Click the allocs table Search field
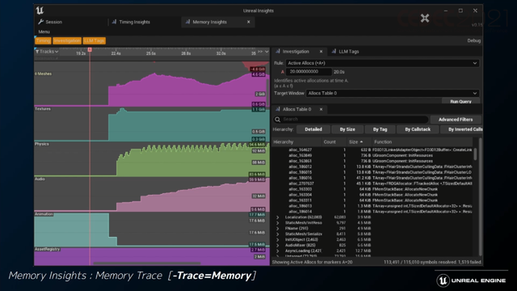The height and width of the screenshot is (291, 517). pyautogui.click(x=351, y=120)
